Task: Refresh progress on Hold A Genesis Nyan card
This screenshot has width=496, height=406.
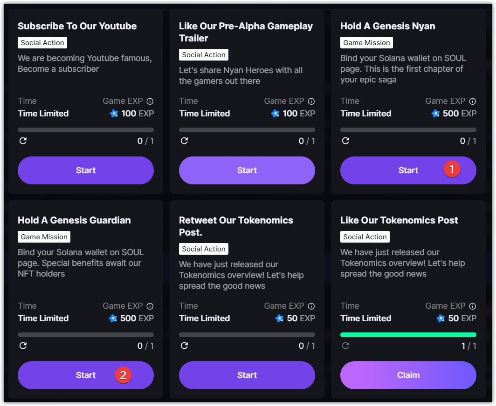Action: click(345, 141)
